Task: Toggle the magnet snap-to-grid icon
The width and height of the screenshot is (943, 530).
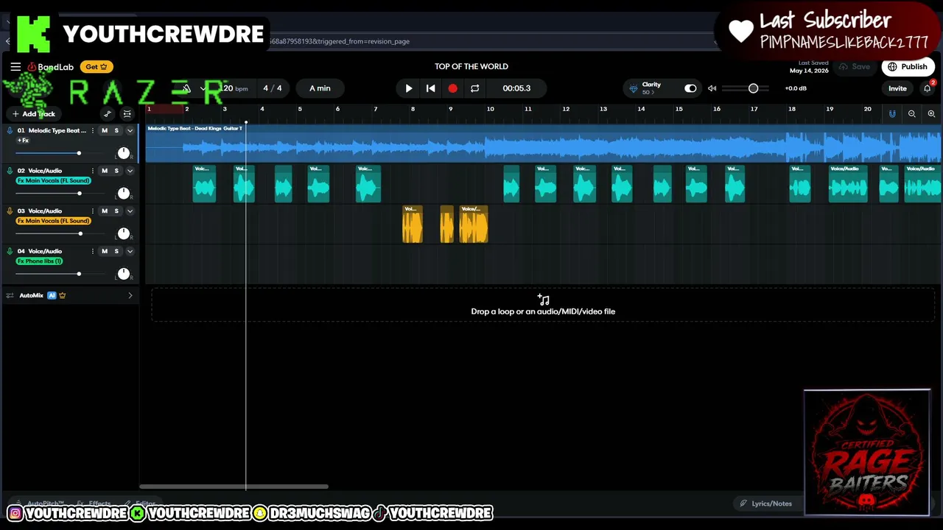Action: point(892,114)
